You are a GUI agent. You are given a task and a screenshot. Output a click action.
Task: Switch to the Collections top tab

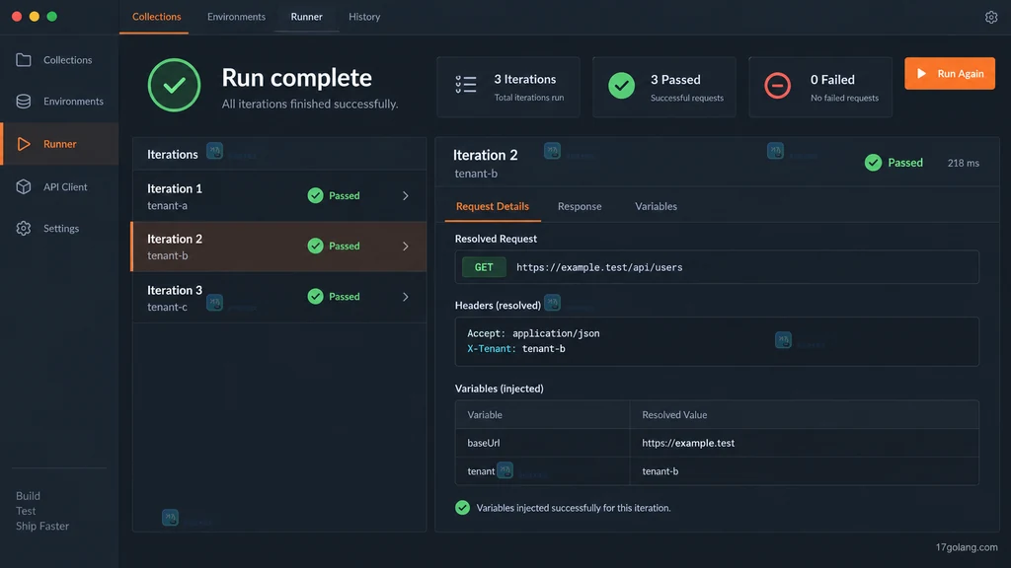[x=157, y=17]
